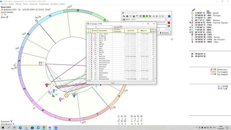Viewport: 231px width, 130px height.
Task: Click the Возничий label at the bottom left
Action: click(x=5, y=121)
